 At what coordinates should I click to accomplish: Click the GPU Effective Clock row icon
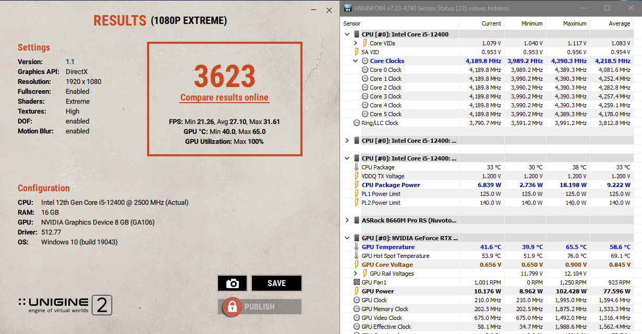click(356, 327)
